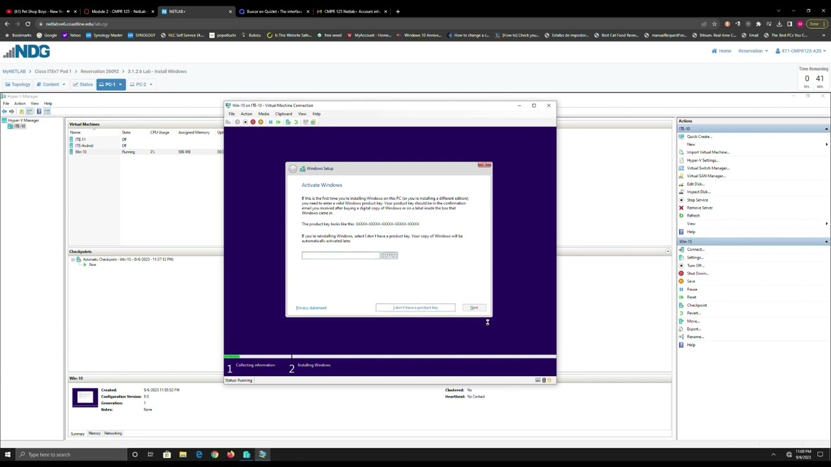
Task: Click the Home link in NETLAB header
Action: pyautogui.click(x=721, y=51)
